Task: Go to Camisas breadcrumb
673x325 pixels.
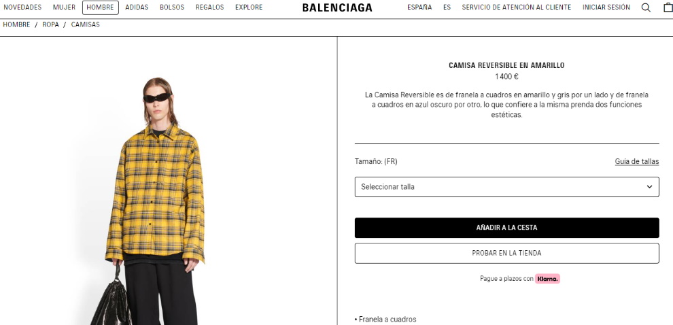Action: point(85,24)
